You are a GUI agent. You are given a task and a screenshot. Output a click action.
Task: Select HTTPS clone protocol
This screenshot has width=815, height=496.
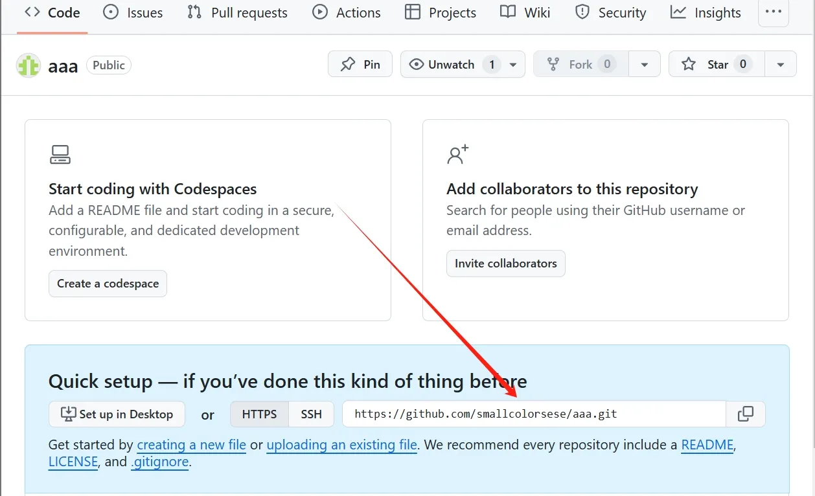point(259,414)
